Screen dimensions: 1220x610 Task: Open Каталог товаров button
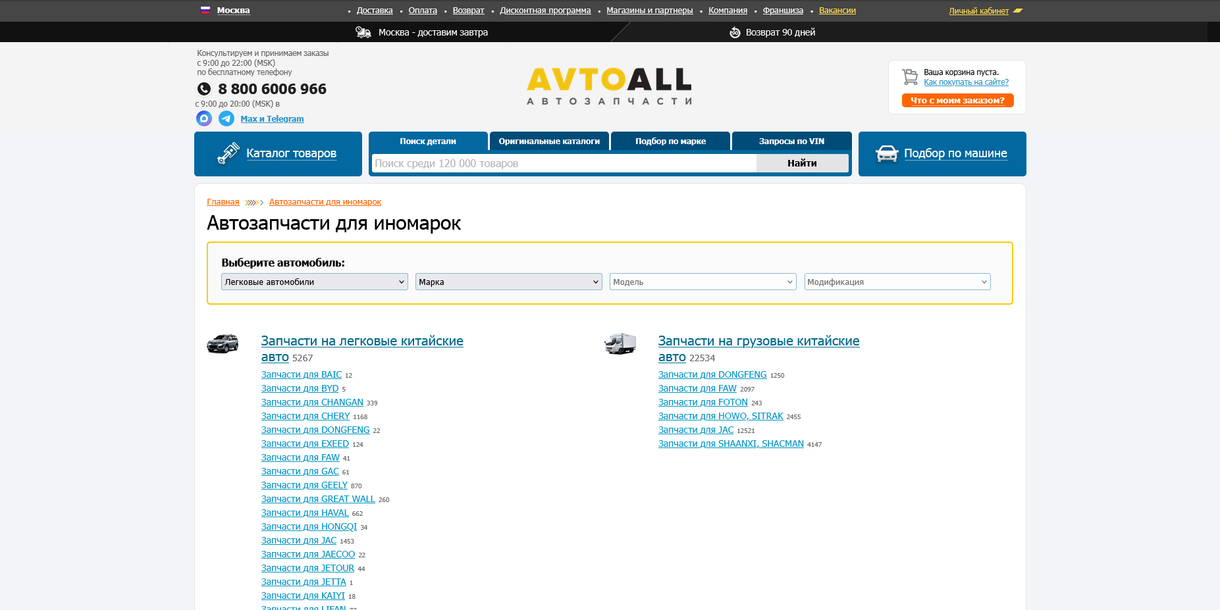point(278,154)
